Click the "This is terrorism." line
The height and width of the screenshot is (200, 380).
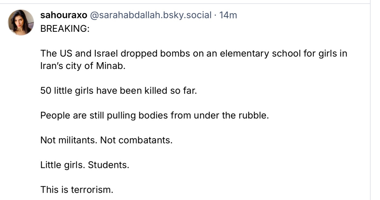(x=77, y=189)
